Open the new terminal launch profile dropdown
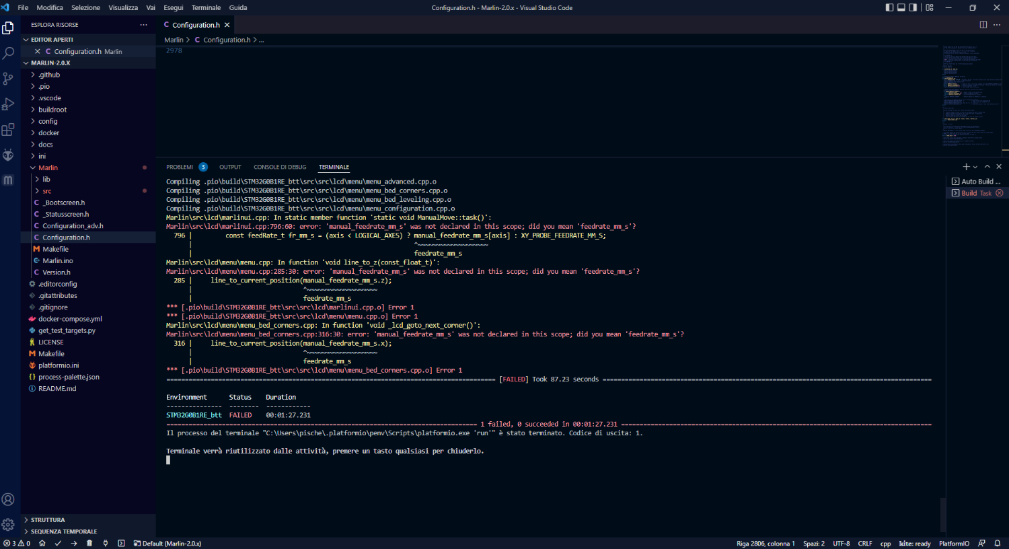This screenshot has width=1009, height=549. click(975, 167)
